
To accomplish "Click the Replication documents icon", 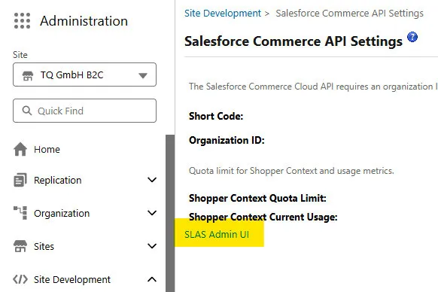I will click(x=20, y=180).
